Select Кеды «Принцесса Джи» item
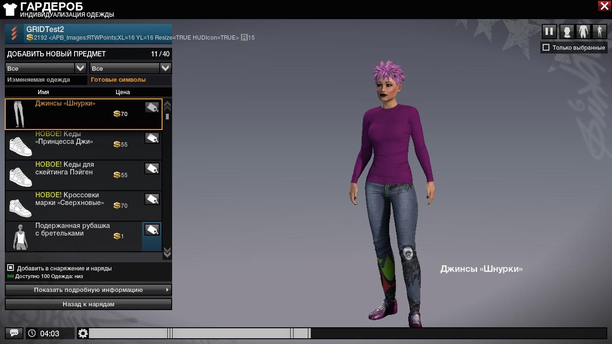This screenshot has width=612, height=344. click(x=84, y=145)
